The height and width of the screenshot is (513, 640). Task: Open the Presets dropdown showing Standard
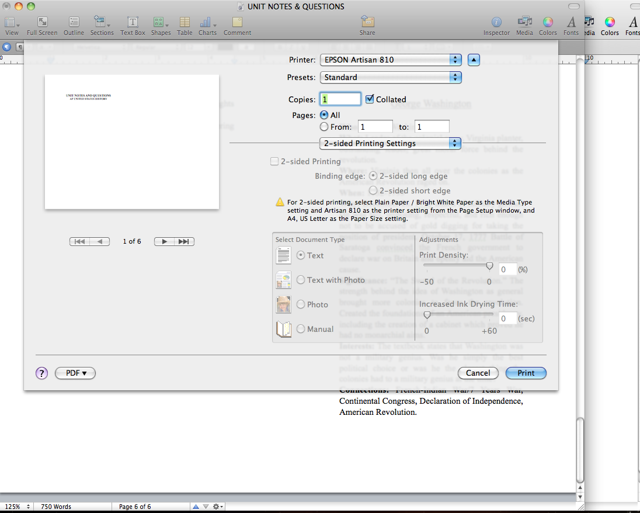(x=391, y=77)
